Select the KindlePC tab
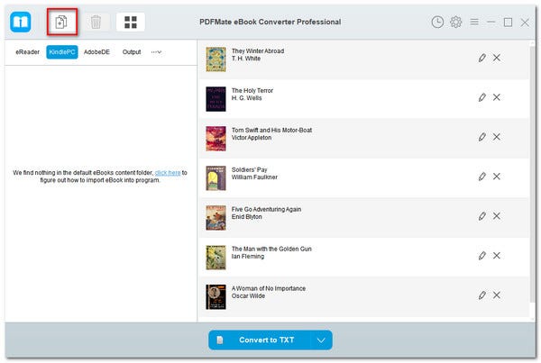This screenshot has width=541, height=363. coord(62,52)
